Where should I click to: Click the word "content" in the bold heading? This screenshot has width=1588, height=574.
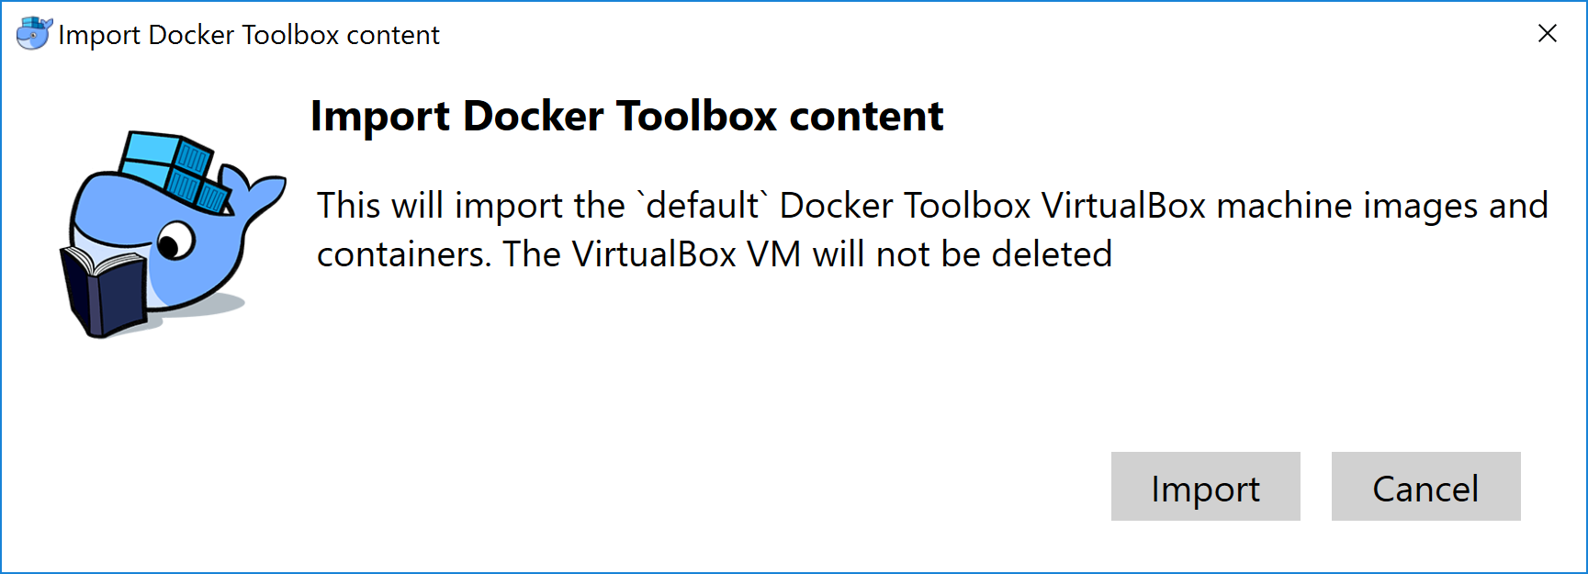coord(866,117)
